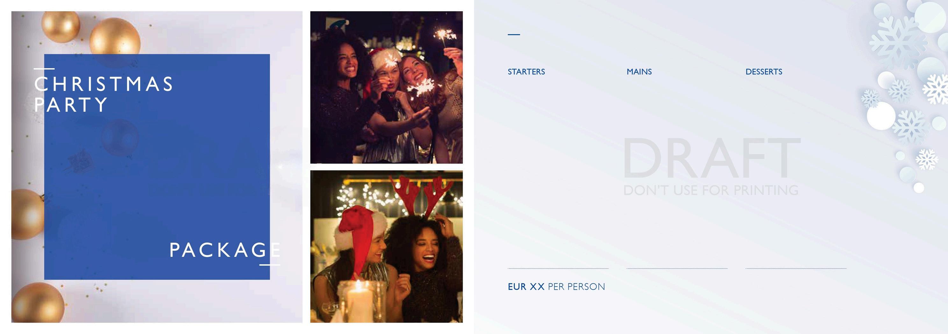Image resolution: width=948 pixels, height=334 pixels.
Task: Click the gold ornament above the blue square
Action: (115, 37)
